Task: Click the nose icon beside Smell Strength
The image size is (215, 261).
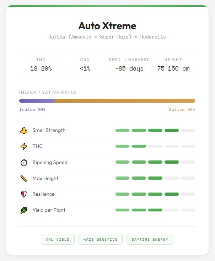Action: coord(24,130)
